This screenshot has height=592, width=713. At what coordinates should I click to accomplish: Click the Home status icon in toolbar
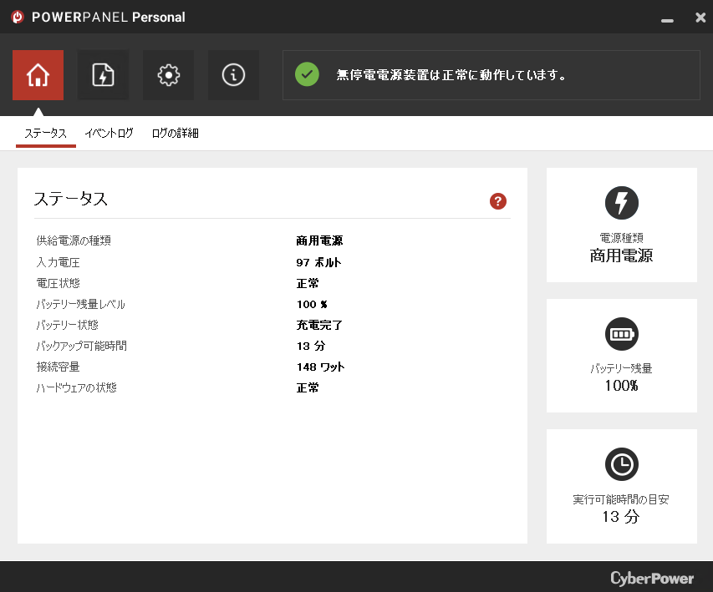[x=38, y=75]
